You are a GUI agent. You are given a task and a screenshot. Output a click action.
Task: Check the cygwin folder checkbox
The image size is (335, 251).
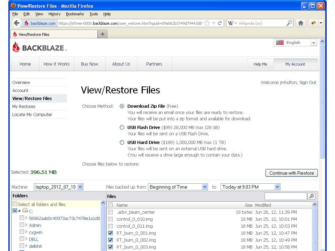click(22, 232)
